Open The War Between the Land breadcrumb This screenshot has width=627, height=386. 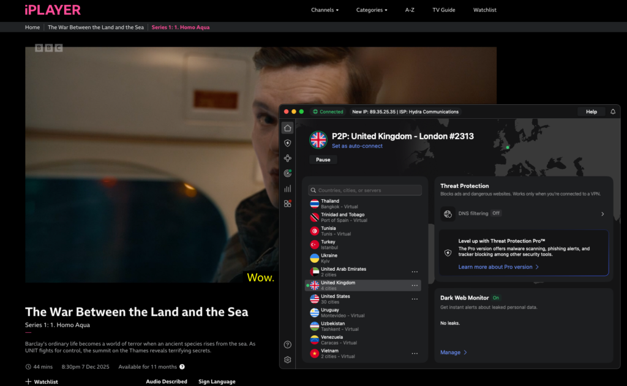point(96,27)
